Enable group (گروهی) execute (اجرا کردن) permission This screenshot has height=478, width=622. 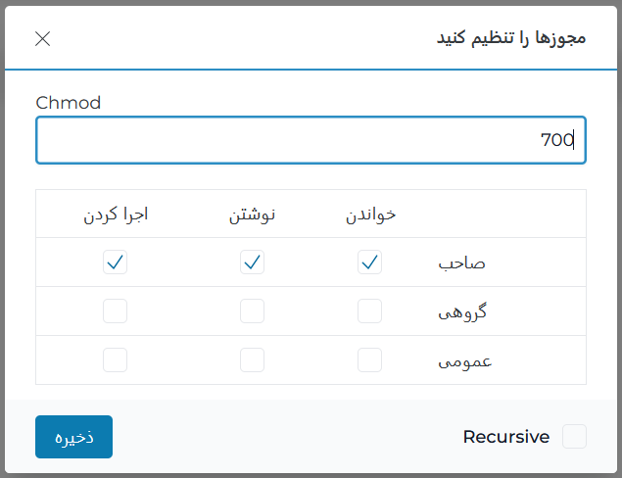tap(115, 311)
